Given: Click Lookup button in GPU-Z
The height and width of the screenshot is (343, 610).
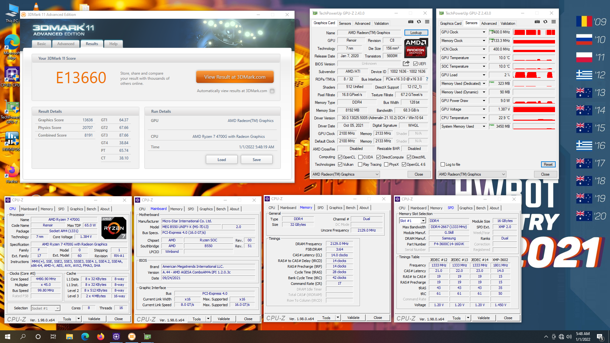Looking at the screenshot, I should [x=416, y=33].
